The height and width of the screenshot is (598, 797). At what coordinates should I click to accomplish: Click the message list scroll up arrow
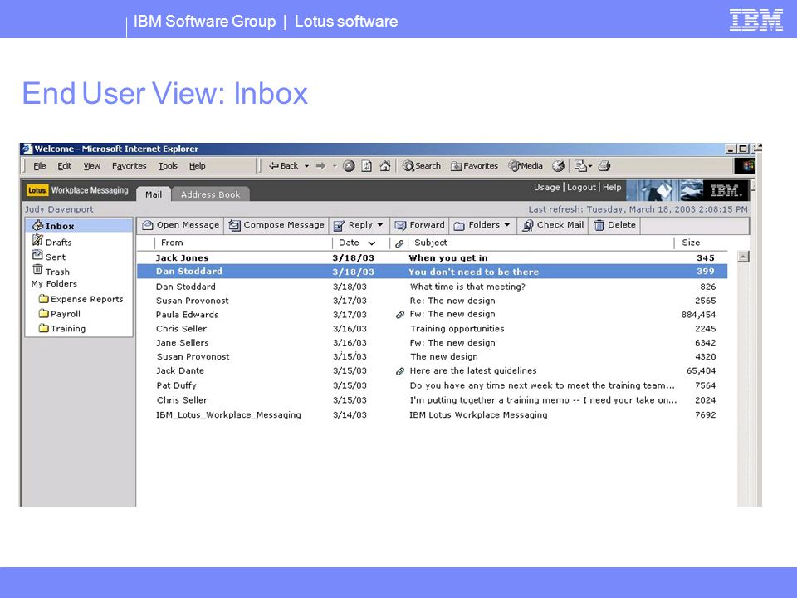[x=743, y=257]
